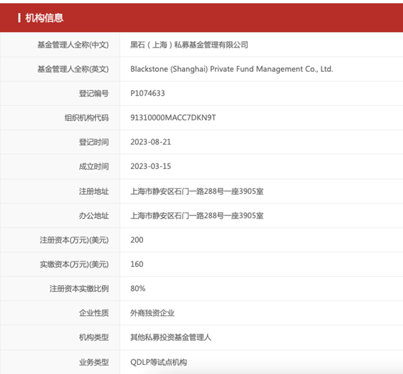This screenshot has width=403, height=374.
Task: Click the 实缴资本(万元)(美元) label
Action: [74, 264]
